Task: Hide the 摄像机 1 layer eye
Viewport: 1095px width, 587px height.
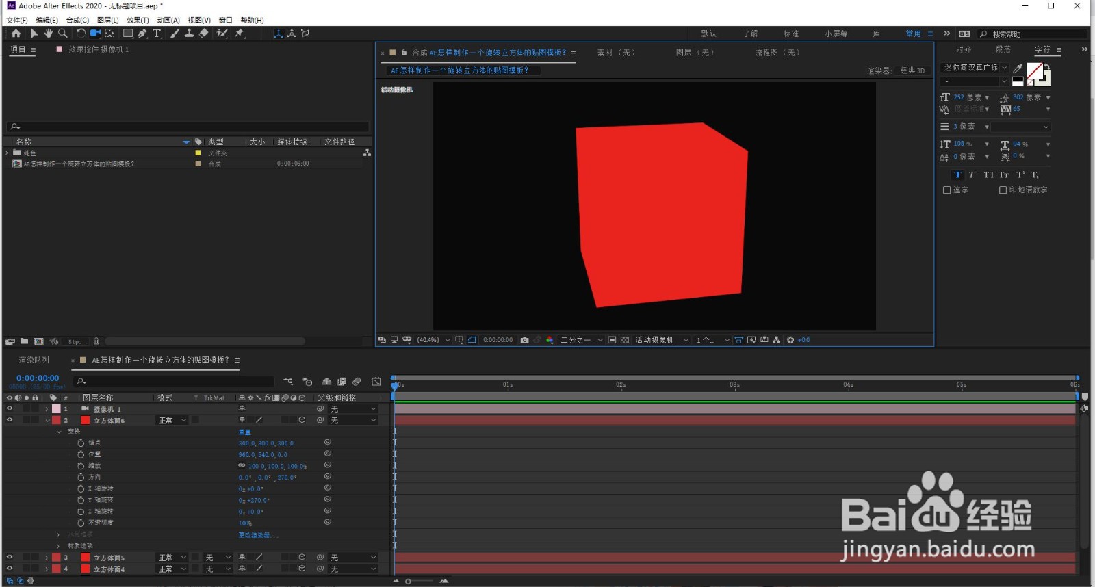Action: pos(10,408)
